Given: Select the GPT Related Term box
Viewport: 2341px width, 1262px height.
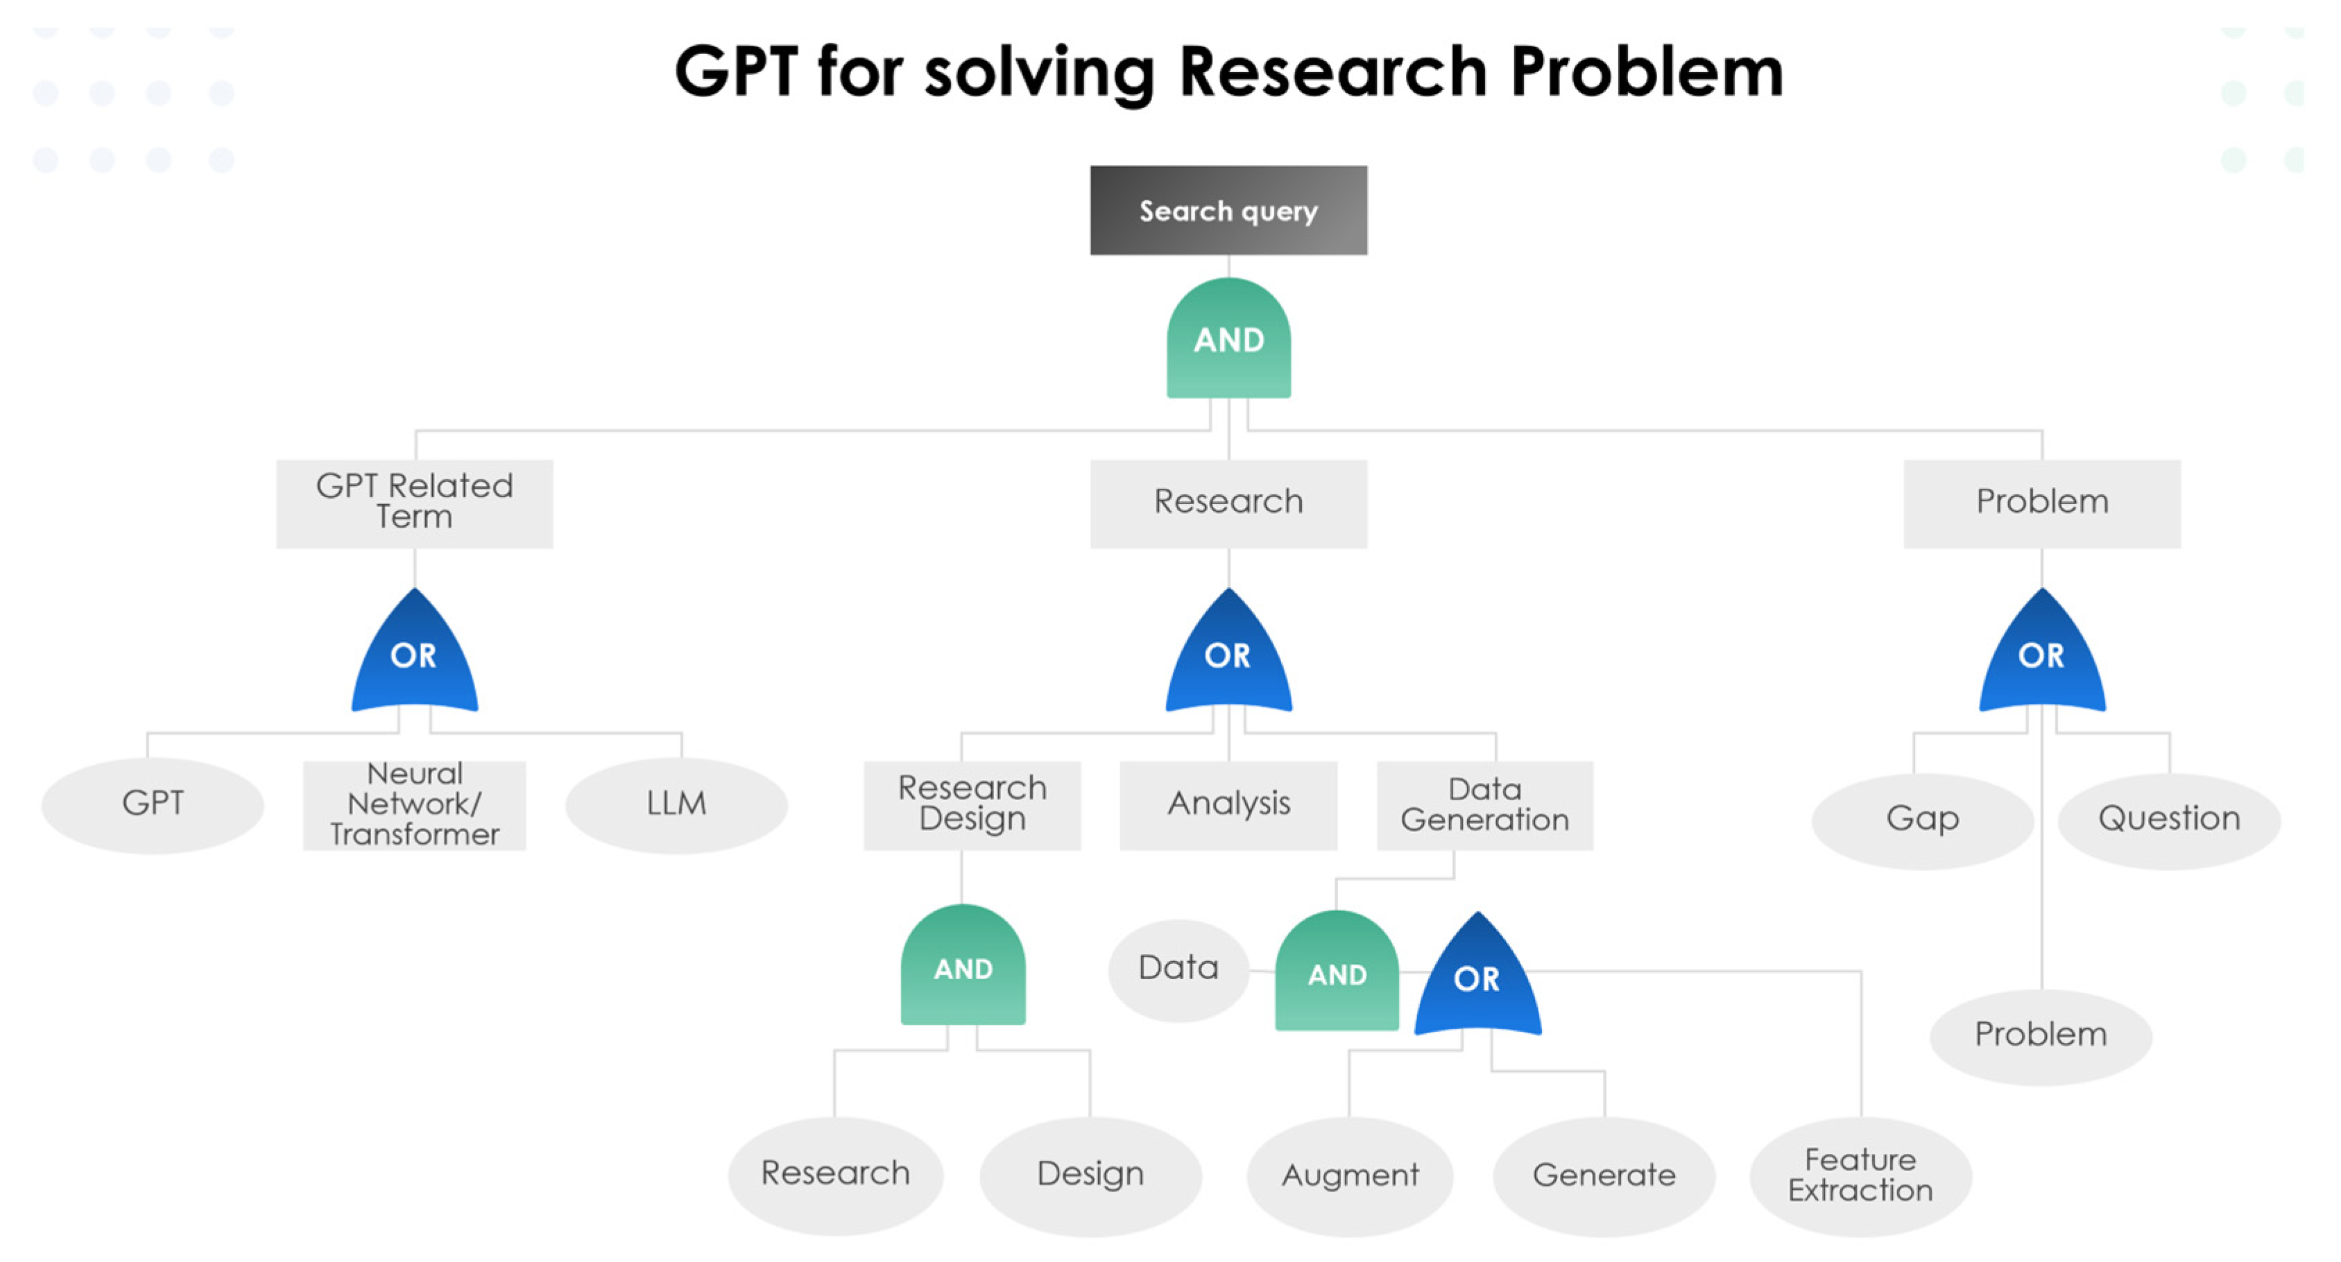Looking at the screenshot, I should 414,503.
